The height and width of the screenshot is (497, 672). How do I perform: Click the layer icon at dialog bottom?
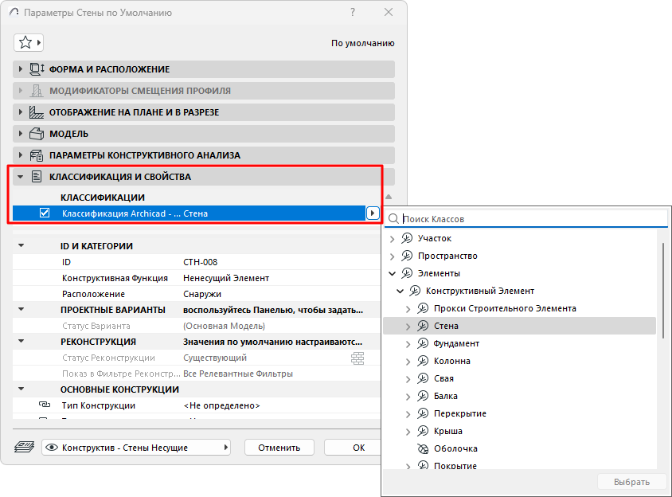pyautogui.click(x=25, y=448)
